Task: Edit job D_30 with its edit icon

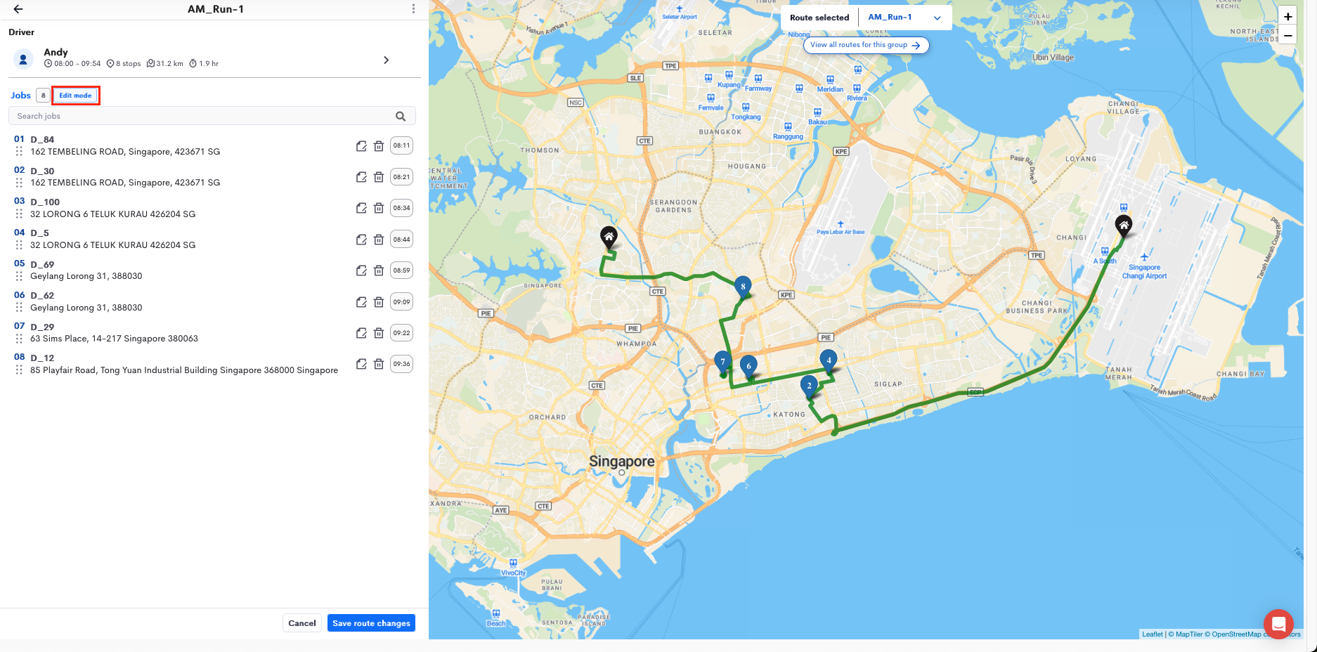Action: coord(361,177)
